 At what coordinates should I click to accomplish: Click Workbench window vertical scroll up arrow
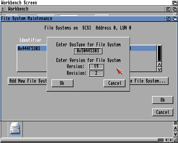point(175,128)
